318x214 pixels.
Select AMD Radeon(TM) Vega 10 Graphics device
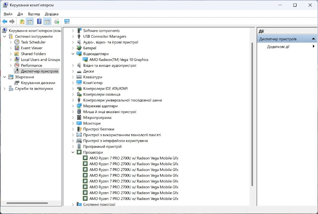coord(119,60)
